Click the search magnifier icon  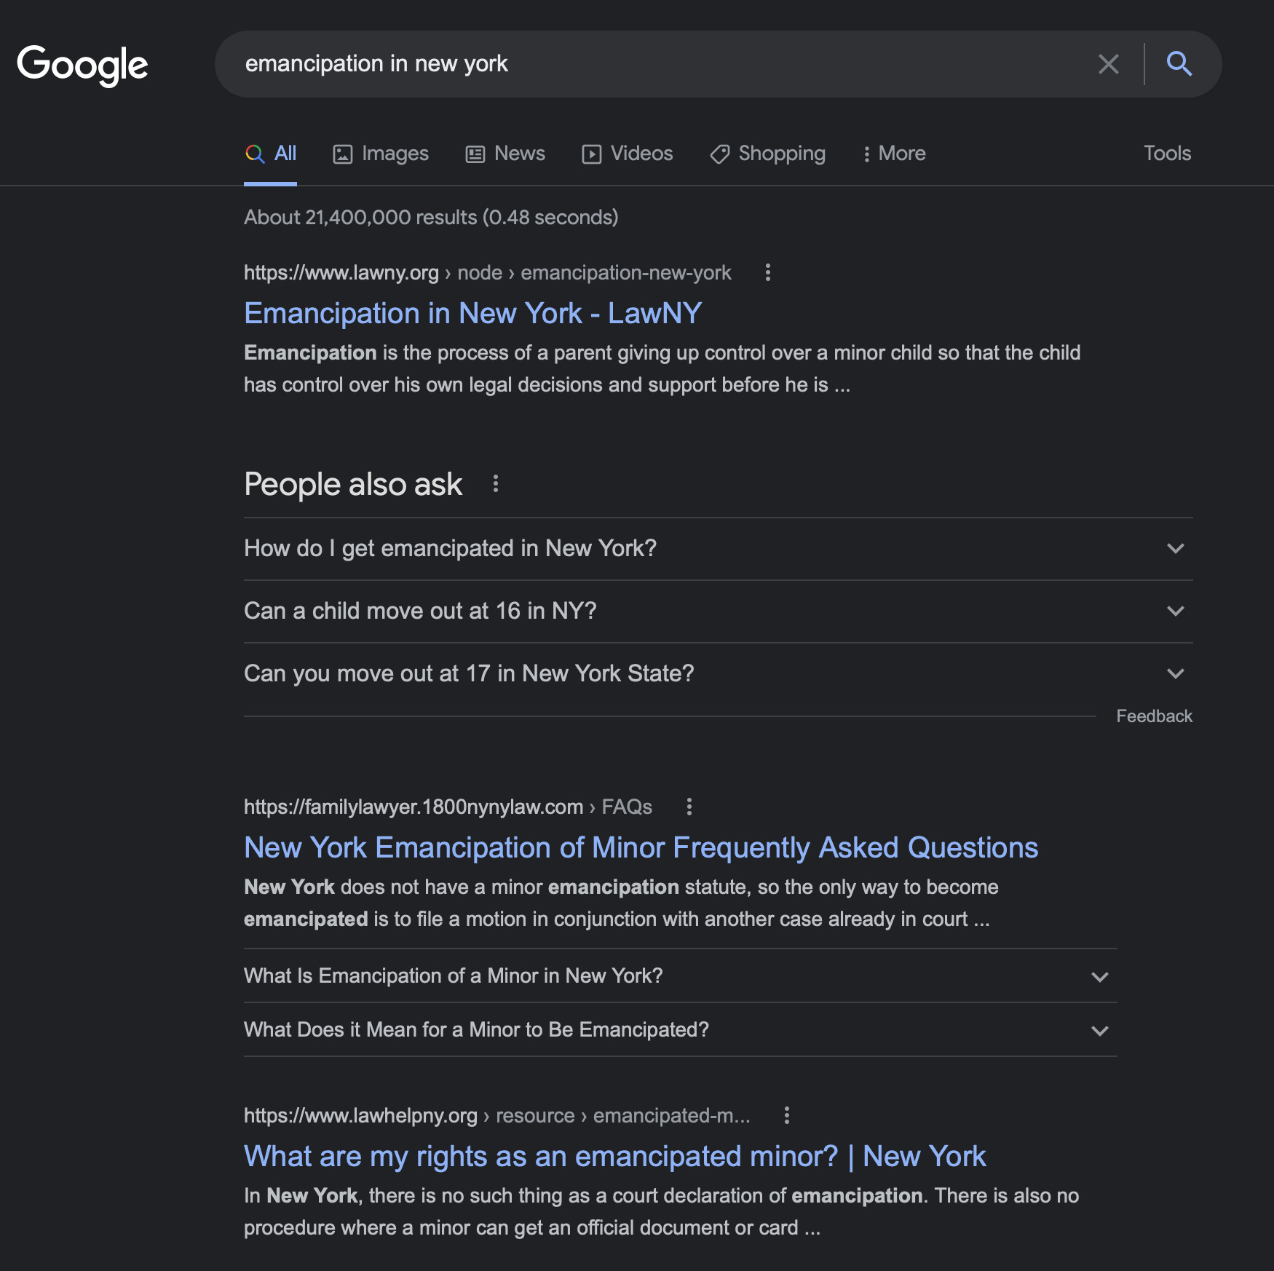click(x=1180, y=64)
